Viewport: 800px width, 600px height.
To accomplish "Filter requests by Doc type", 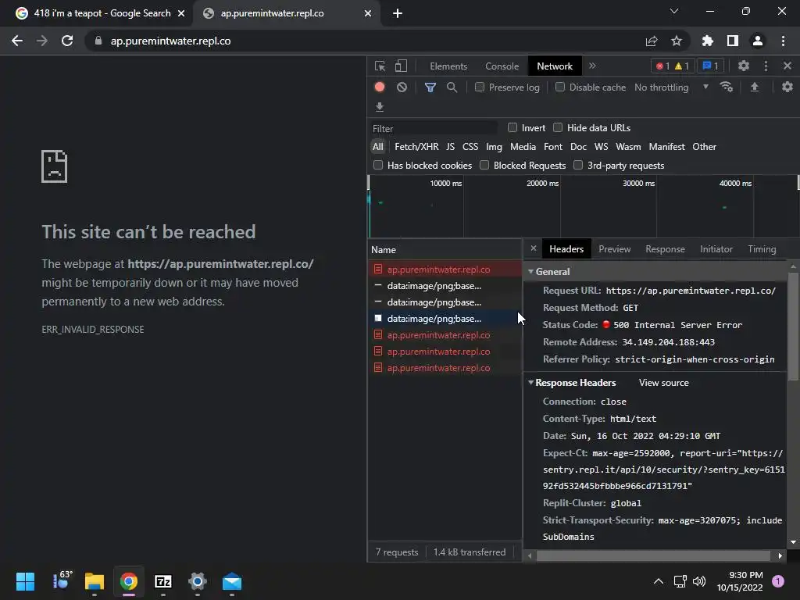I will (578, 146).
